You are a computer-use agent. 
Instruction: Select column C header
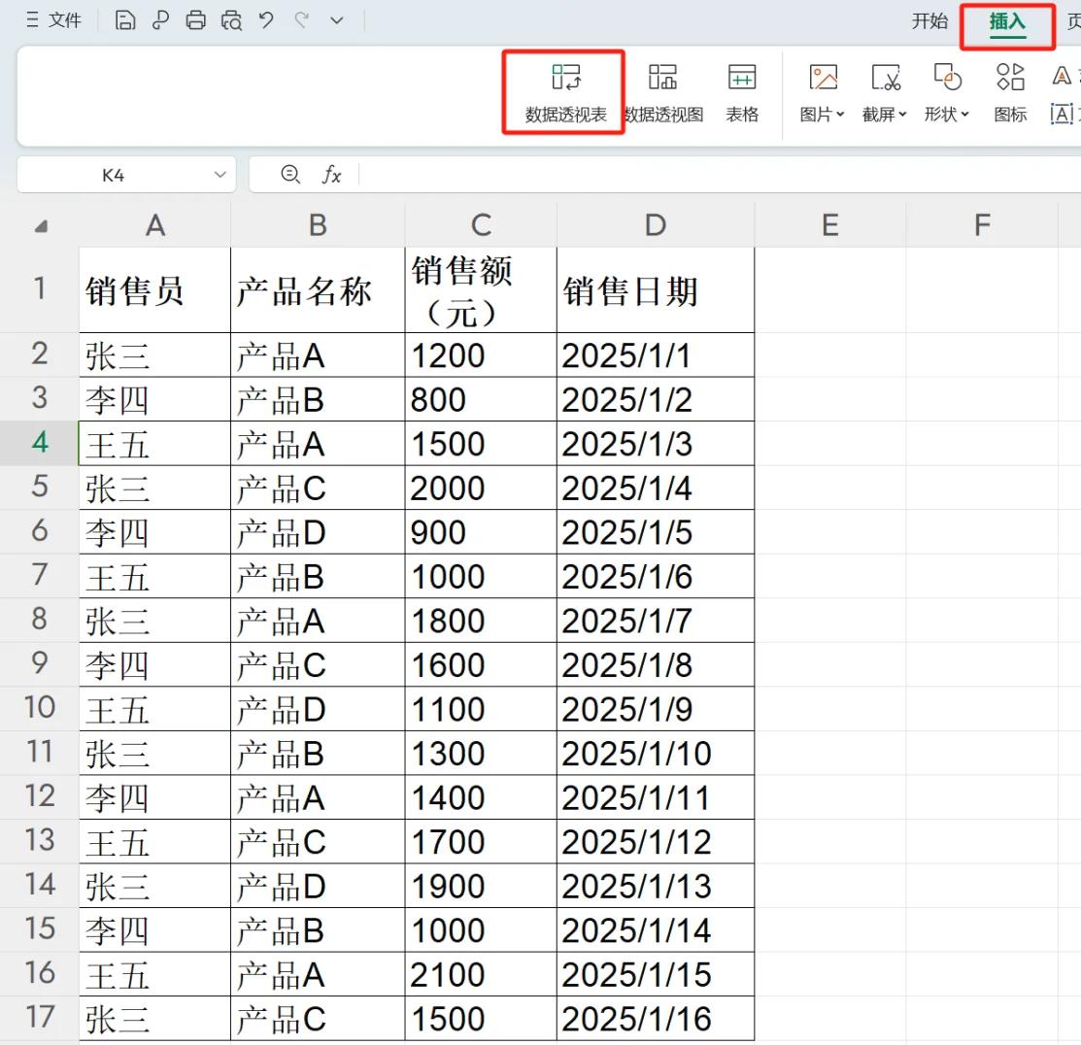pyautogui.click(x=481, y=225)
